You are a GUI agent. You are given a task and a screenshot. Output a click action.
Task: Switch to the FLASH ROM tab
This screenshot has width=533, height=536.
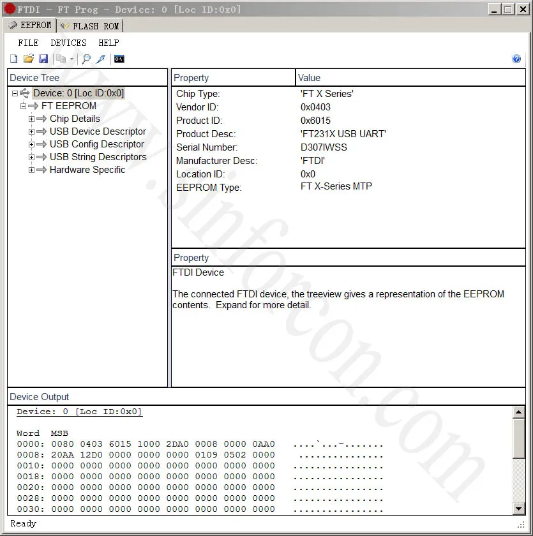(90, 26)
